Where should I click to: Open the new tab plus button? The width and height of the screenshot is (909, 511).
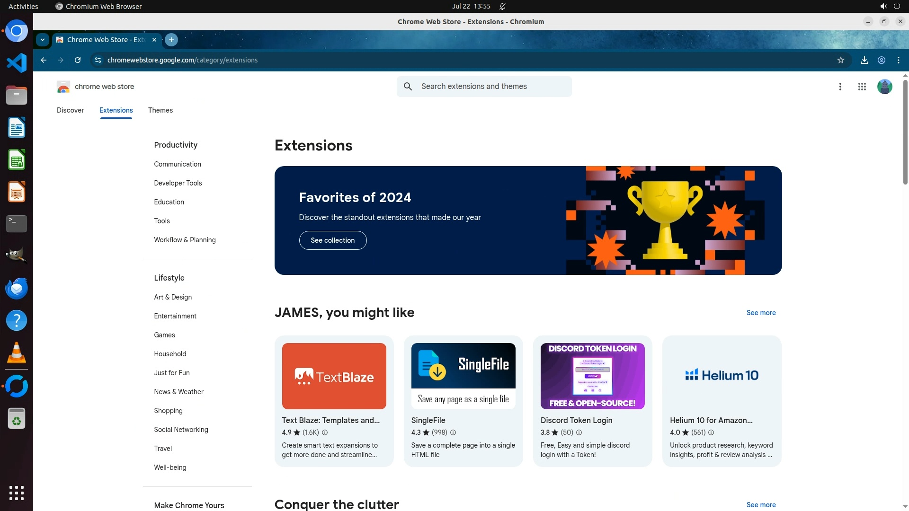point(171,40)
